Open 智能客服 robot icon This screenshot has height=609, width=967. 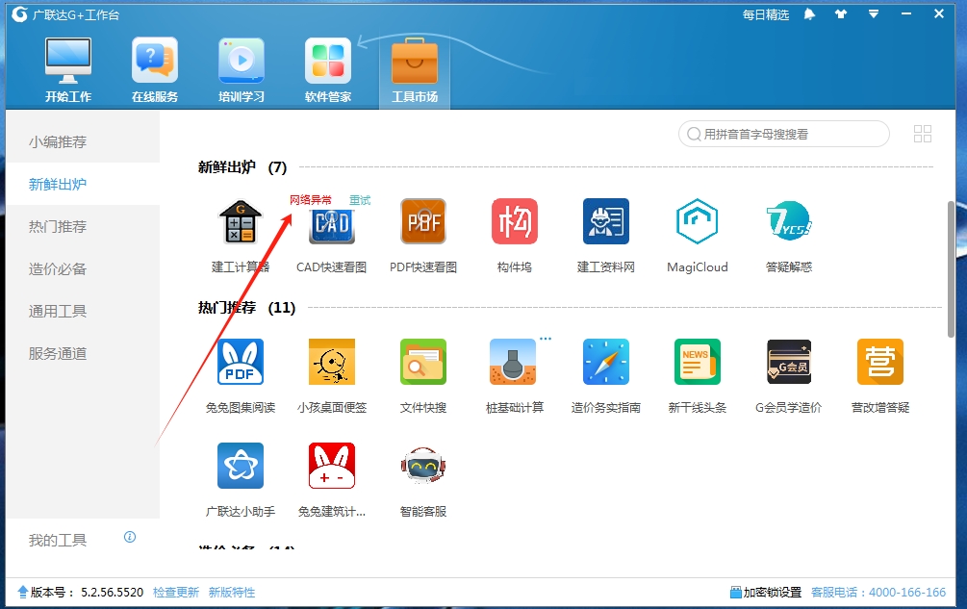click(423, 466)
